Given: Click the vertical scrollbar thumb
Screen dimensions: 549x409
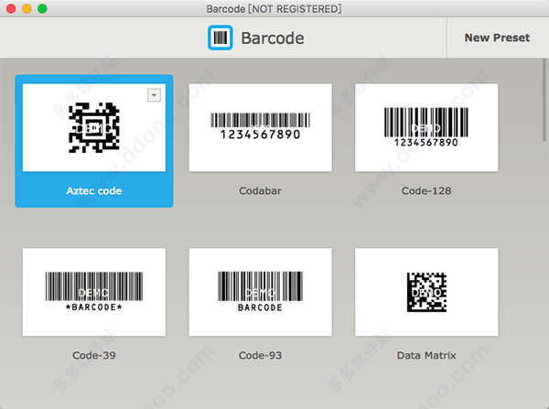Looking at the screenshot, I should 544,100.
